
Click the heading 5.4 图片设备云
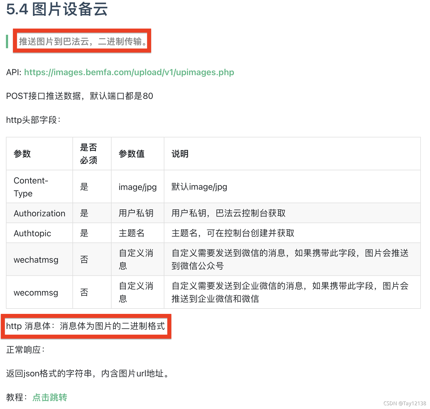(x=57, y=9)
